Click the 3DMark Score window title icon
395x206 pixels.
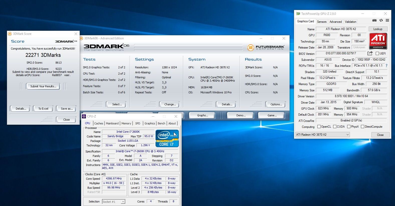(10, 34)
